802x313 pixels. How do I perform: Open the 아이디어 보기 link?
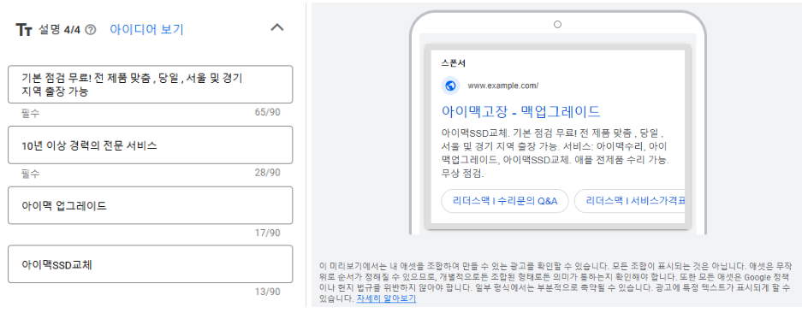click(146, 30)
